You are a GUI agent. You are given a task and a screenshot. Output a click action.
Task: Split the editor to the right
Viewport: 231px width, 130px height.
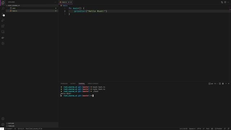[225, 2]
